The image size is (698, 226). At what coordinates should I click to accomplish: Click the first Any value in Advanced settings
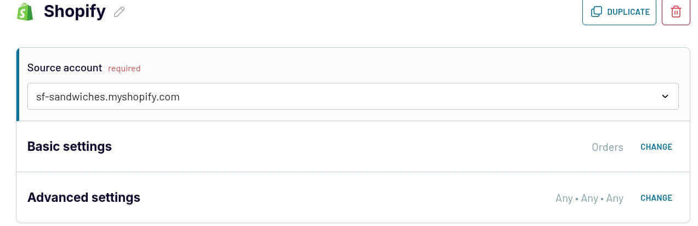tap(564, 198)
